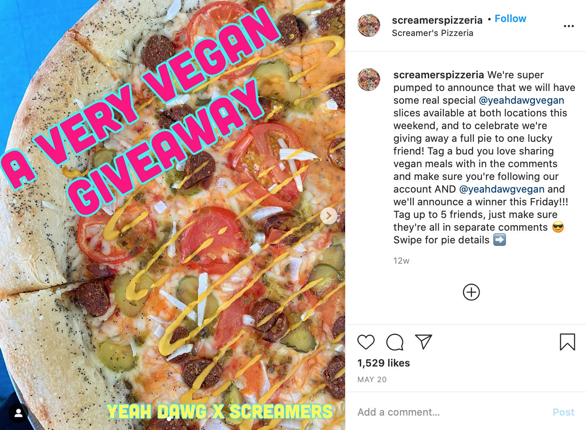The height and width of the screenshot is (430, 586).
Task: Open the MAY 20 post date link
Action: tap(372, 380)
